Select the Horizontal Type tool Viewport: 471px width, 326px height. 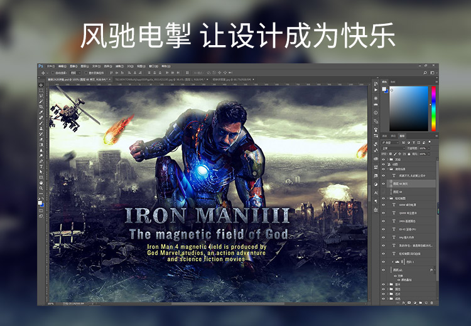(41, 167)
